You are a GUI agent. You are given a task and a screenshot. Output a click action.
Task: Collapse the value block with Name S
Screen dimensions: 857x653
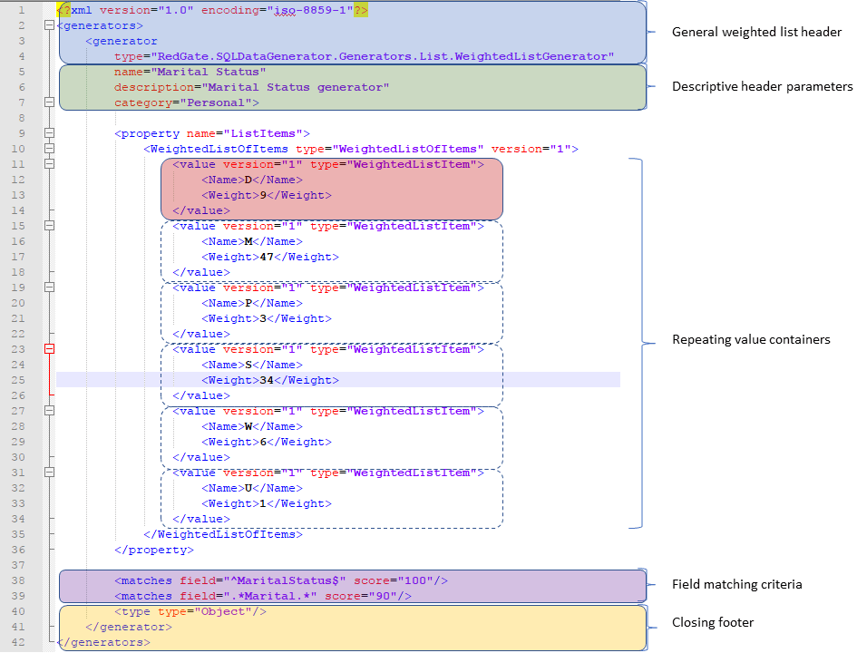click(x=50, y=349)
